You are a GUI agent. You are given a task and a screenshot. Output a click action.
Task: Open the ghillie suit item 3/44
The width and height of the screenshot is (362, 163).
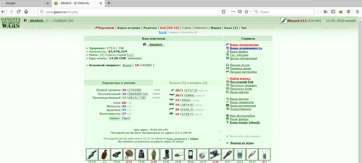(153, 154)
